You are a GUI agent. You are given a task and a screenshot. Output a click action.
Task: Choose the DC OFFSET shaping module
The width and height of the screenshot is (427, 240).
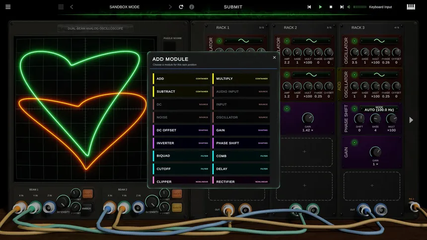point(181,130)
